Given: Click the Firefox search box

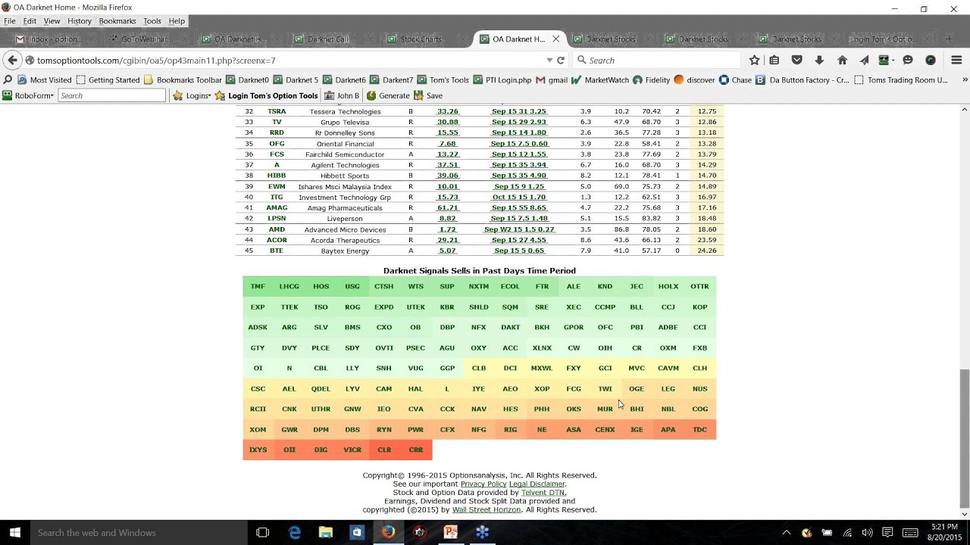Looking at the screenshot, I should point(656,61).
